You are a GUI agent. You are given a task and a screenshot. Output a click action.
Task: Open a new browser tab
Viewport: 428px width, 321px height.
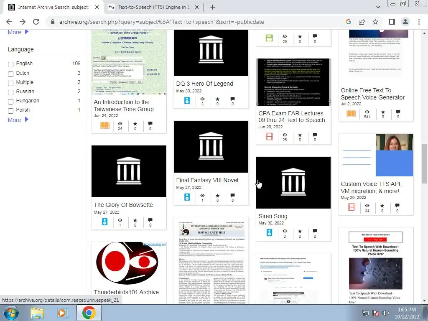(213, 7)
